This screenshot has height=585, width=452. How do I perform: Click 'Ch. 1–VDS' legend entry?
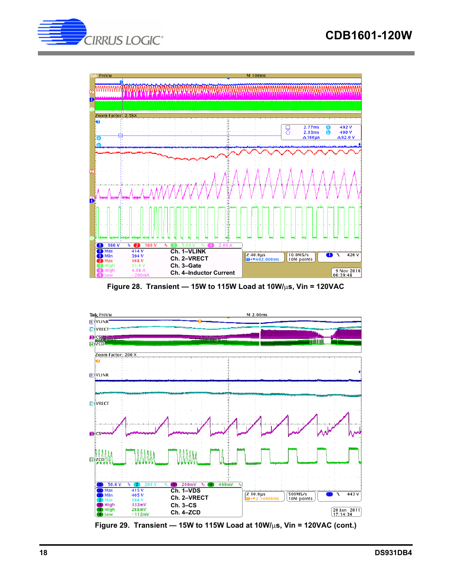point(186,491)
